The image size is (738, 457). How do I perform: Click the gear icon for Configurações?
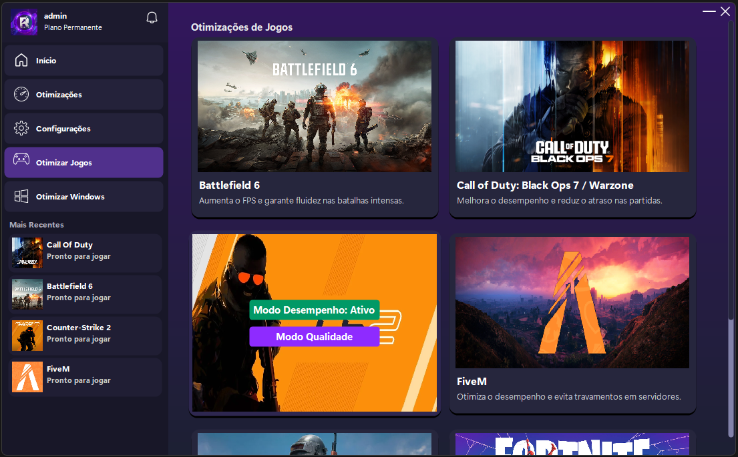(x=21, y=129)
